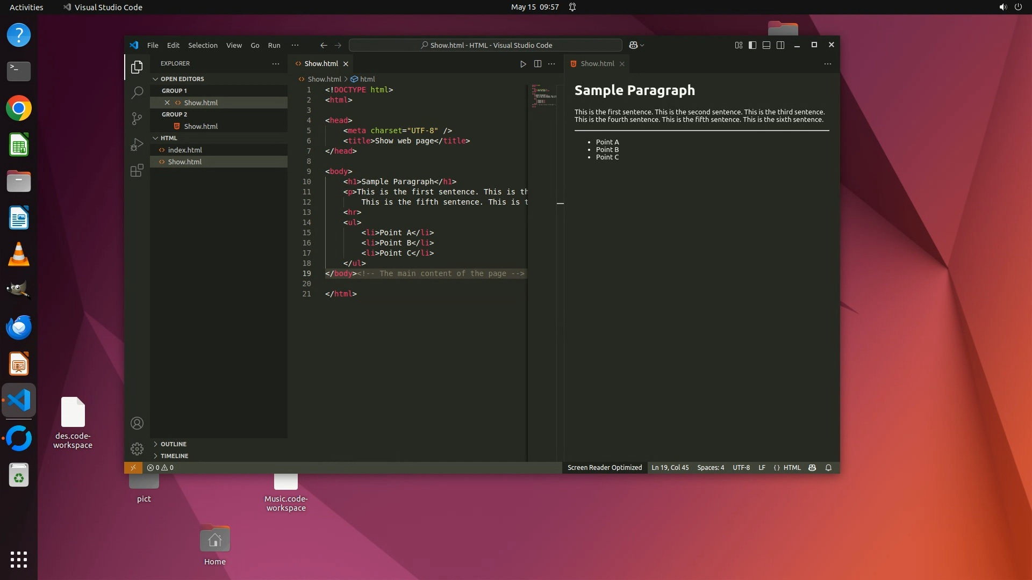Click the Split Editor Right icon

(x=537, y=64)
